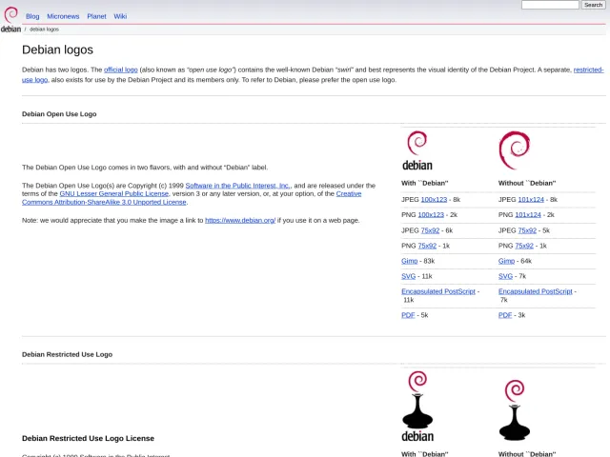Click the 'debian logos' breadcrumb text
Image resolution: width=610 pixels, height=457 pixels.
(44, 30)
